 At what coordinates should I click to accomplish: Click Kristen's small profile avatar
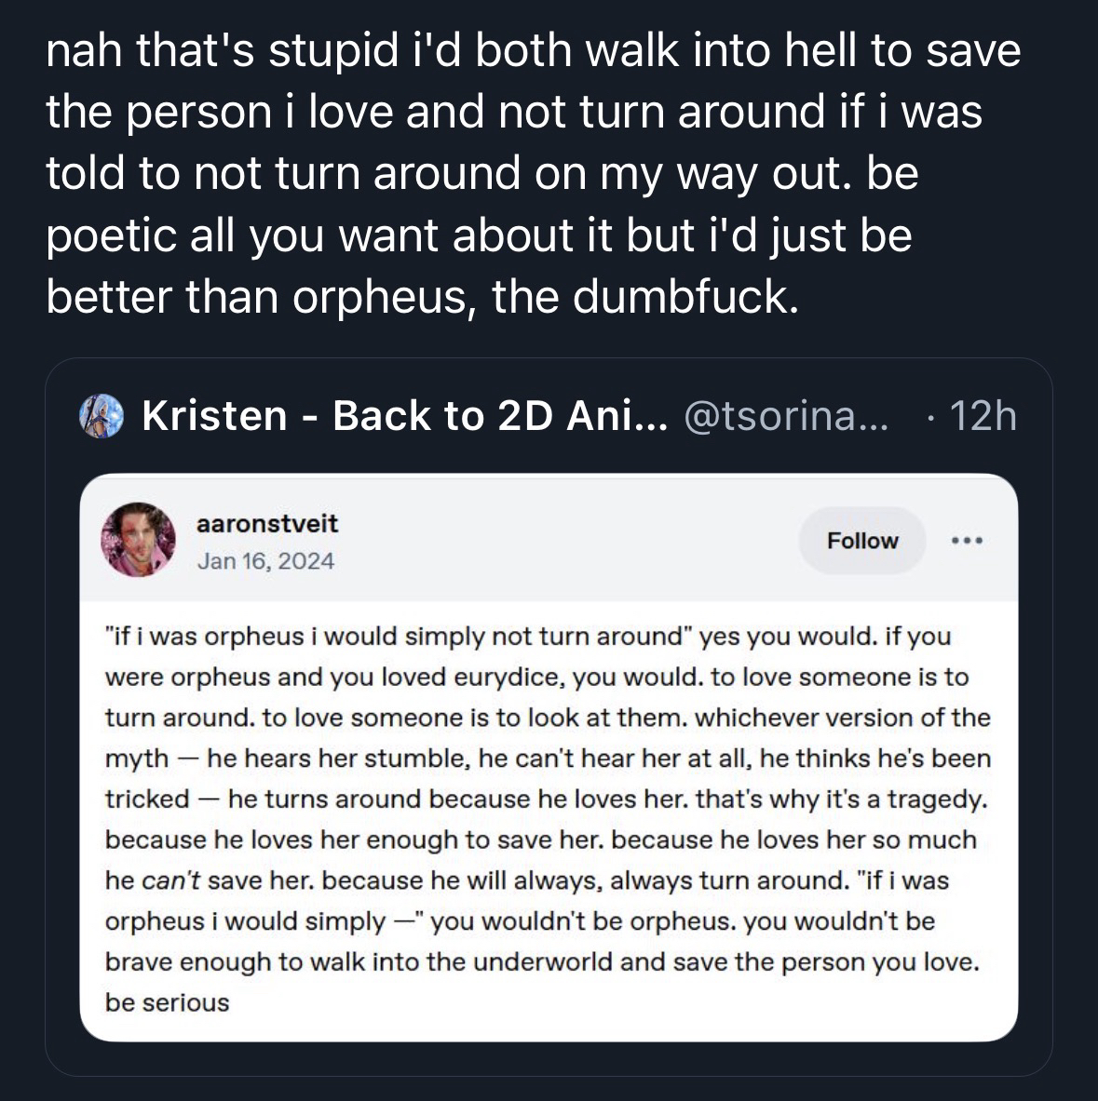102,416
